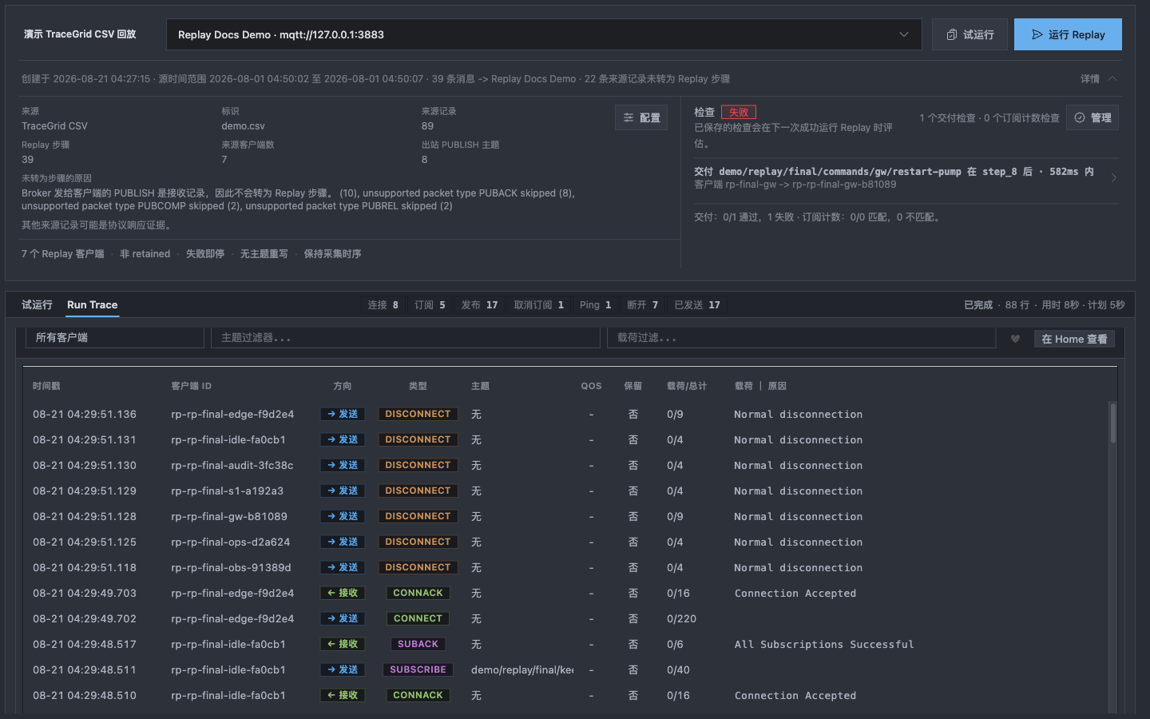Filter by 发布 17 counter
Viewport: 1150px width, 719px height.
(479, 305)
